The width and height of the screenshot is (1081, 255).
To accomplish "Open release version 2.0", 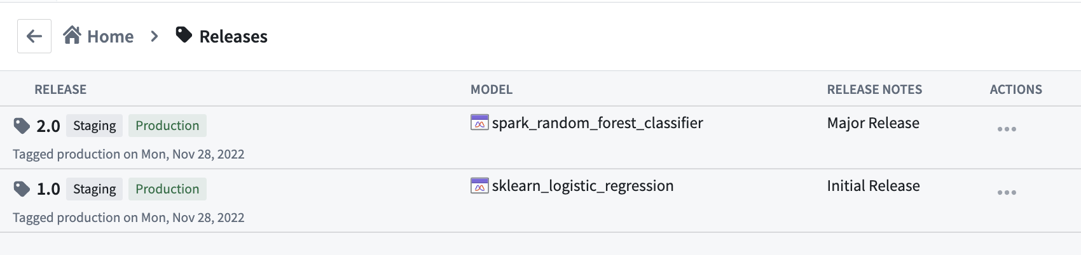I will click(48, 126).
